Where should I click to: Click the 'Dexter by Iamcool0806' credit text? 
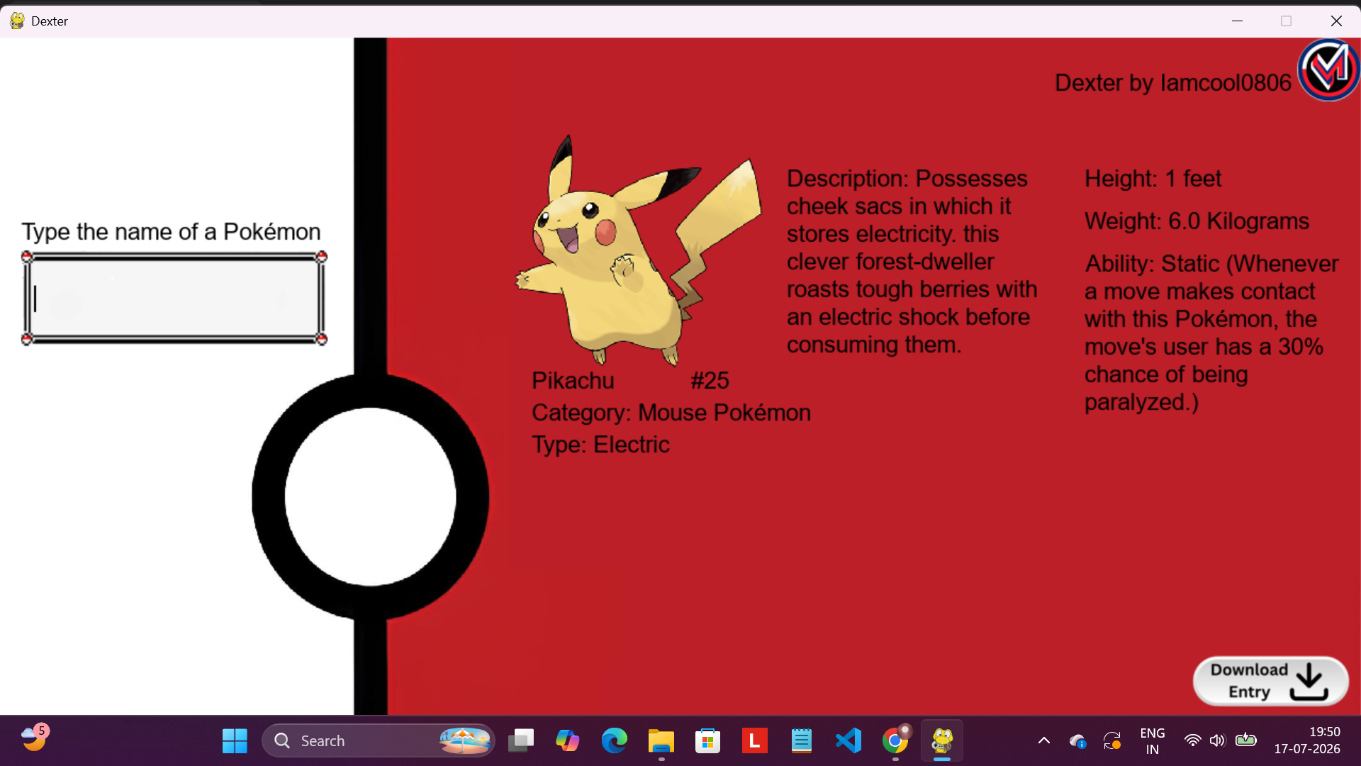point(1173,83)
